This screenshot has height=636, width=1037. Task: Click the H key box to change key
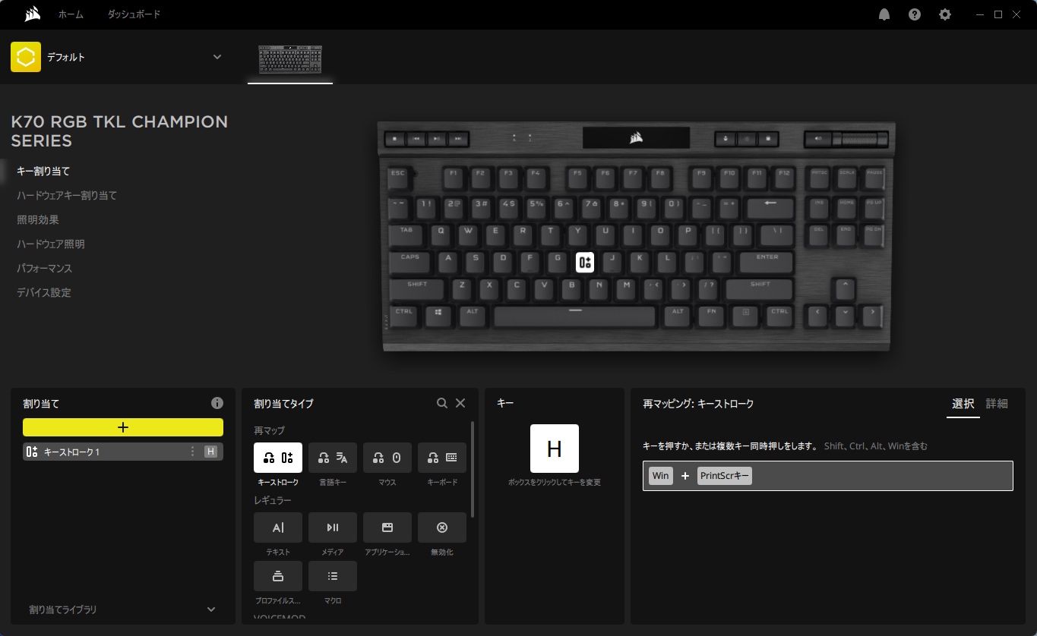[555, 449]
